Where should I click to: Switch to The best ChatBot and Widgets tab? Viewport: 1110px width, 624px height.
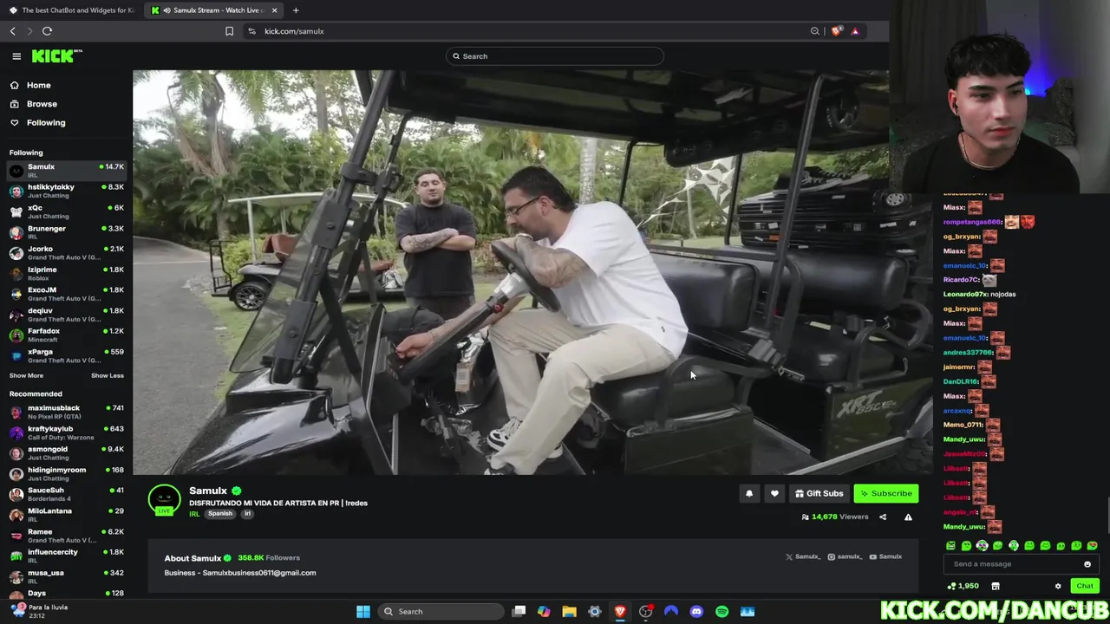[71, 10]
